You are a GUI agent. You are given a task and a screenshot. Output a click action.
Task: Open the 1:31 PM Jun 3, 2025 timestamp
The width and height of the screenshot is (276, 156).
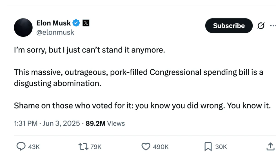coord(47,123)
